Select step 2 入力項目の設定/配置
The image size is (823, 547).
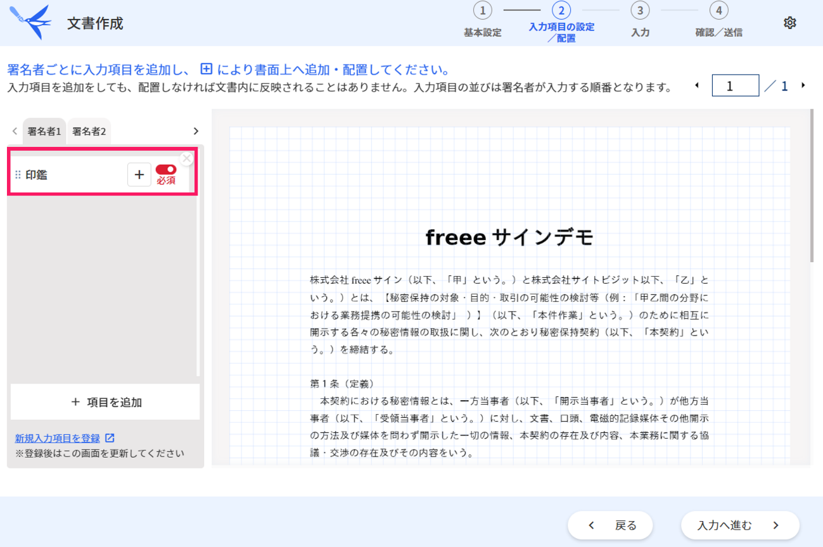coord(561,22)
